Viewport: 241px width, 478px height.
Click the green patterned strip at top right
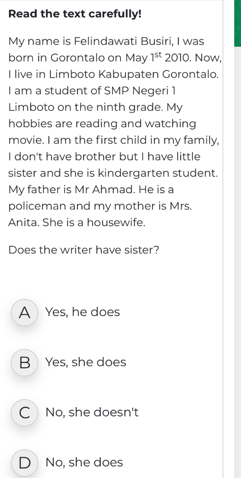(237, 23)
